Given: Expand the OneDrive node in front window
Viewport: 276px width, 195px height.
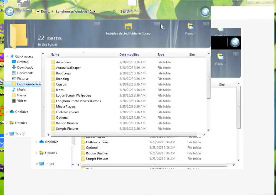Looking at the screenshot, I should click(x=6, y=112).
